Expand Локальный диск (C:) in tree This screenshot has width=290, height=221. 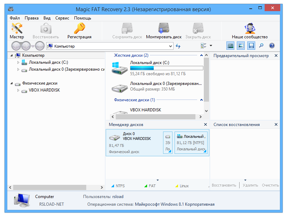[18, 63]
